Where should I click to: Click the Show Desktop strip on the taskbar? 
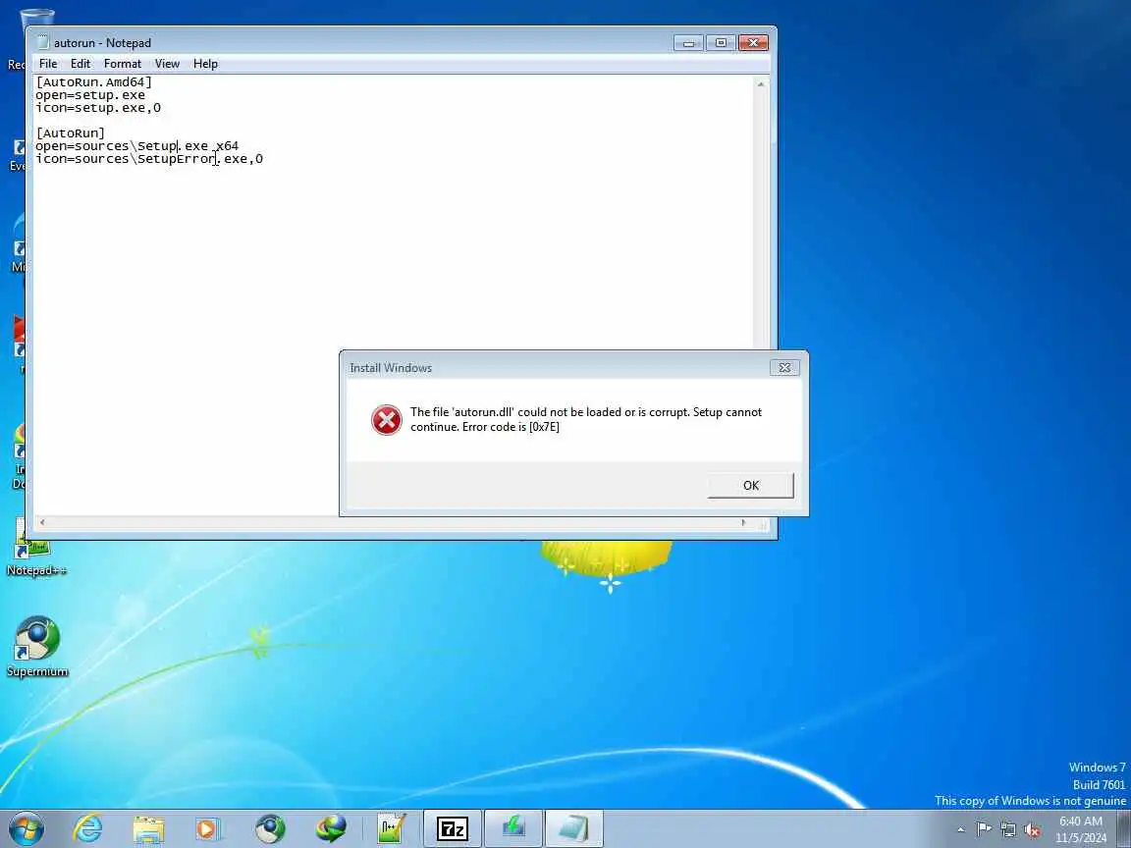tap(1124, 828)
